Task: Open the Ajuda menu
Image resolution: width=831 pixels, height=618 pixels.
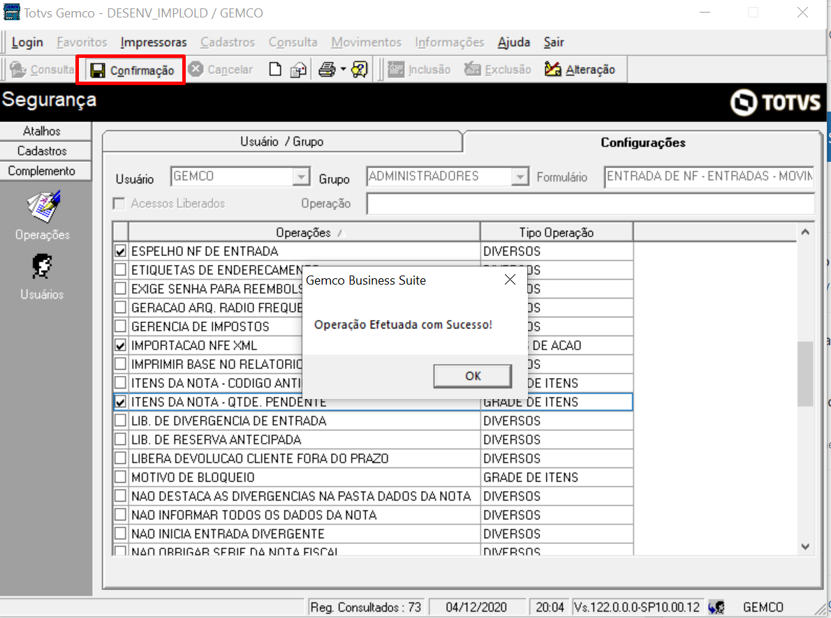Action: coord(513,42)
